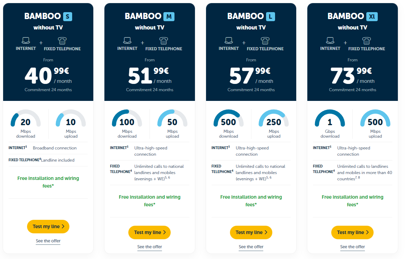Screen dimensions: 410x259
Task: Open See the offer link for Bamboo L
Action: pyautogui.click(x=251, y=247)
